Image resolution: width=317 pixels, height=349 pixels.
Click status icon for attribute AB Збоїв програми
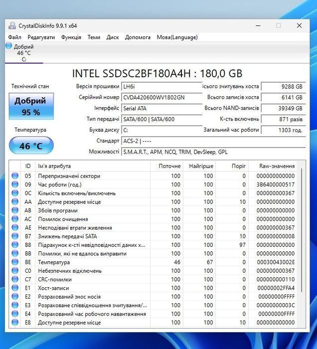point(15,210)
